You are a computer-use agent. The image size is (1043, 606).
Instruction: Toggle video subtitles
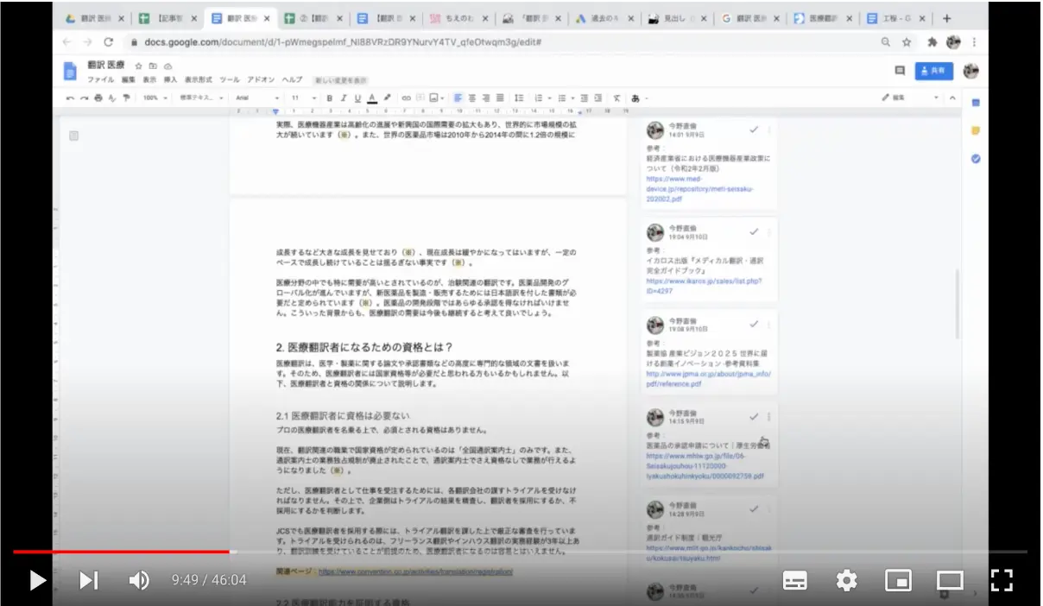click(x=795, y=580)
